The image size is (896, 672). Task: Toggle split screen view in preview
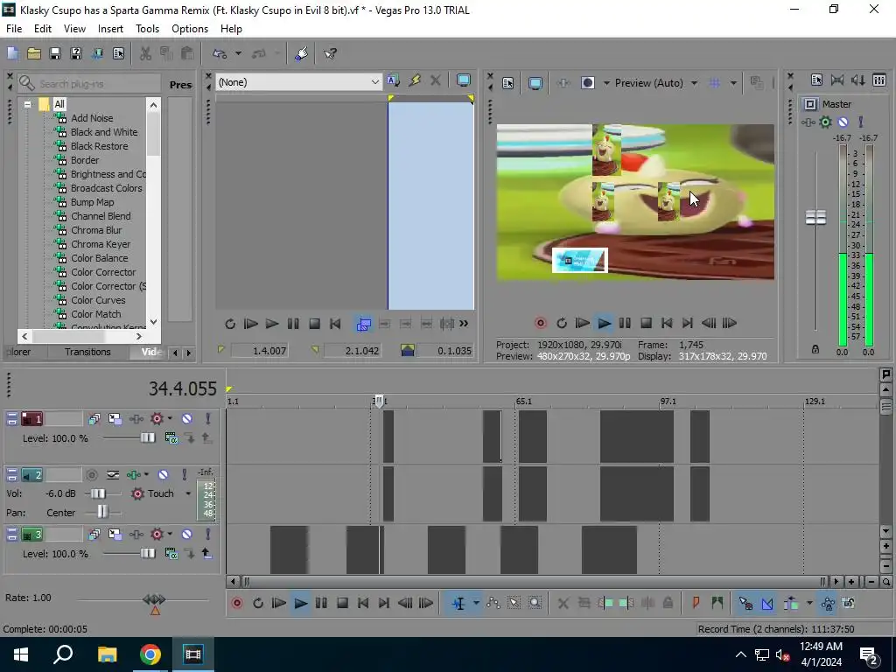click(x=587, y=83)
